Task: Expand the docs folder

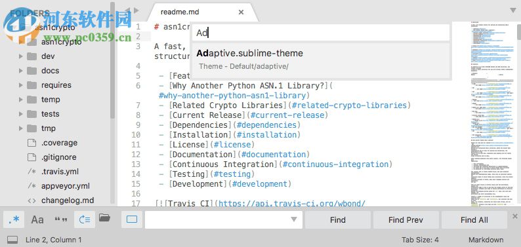Action: click(x=20, y=71)
